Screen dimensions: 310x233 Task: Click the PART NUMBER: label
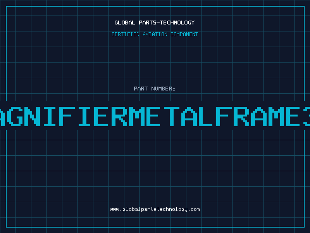(155, 89)
